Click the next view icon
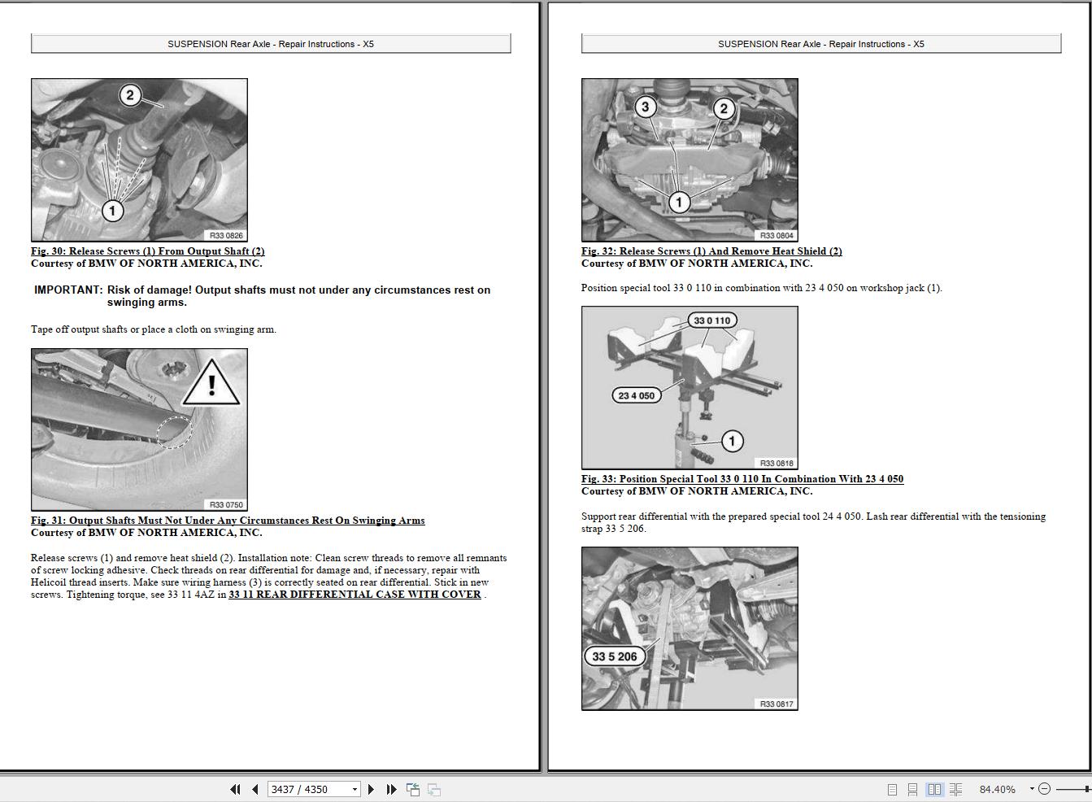The height and width of the screenshot is (802, 1092). pyautogui.click(x=433, y=789)
